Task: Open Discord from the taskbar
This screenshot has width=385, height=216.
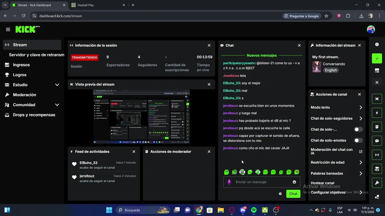Action: pyautogui.click(x=243, y=210)
